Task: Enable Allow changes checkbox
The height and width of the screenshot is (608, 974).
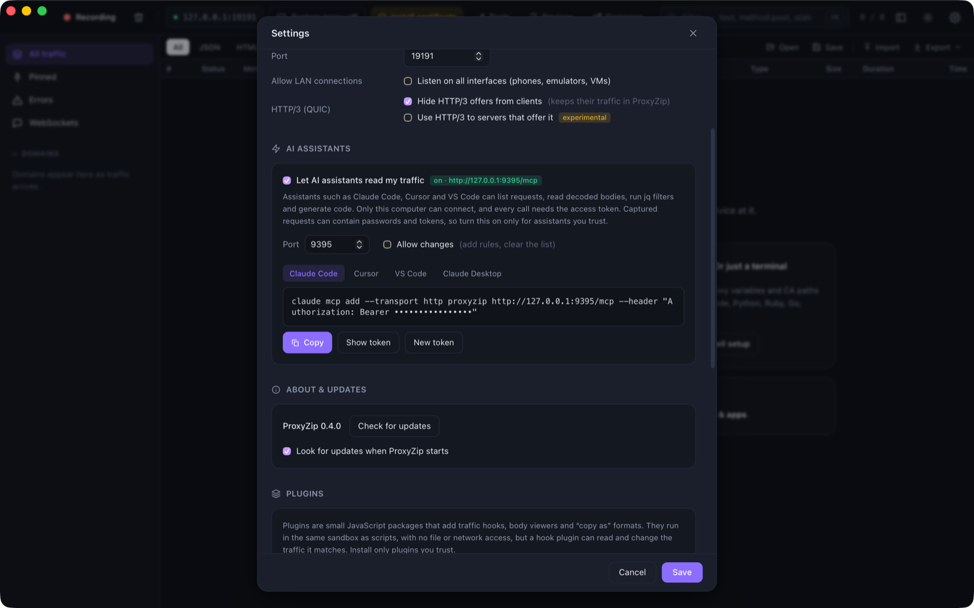Action: 387,244
